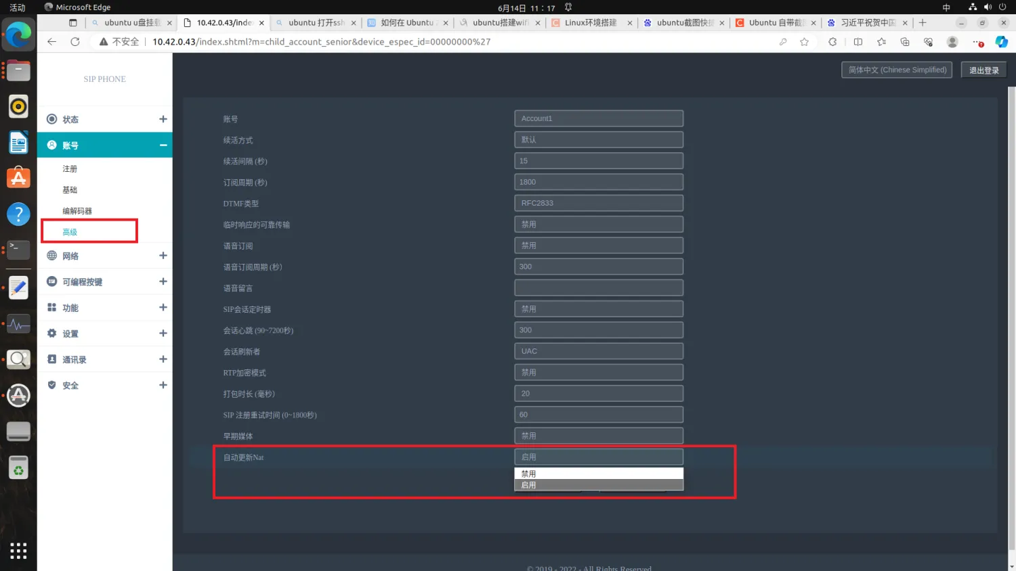The height and width of the screenshot is (571, 1016).
Task: Open Terminal from the dock
Action: coord(18,250)
